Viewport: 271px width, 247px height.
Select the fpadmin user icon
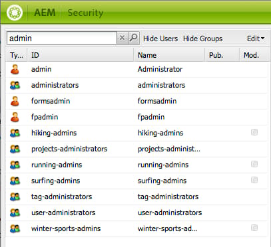15,117
